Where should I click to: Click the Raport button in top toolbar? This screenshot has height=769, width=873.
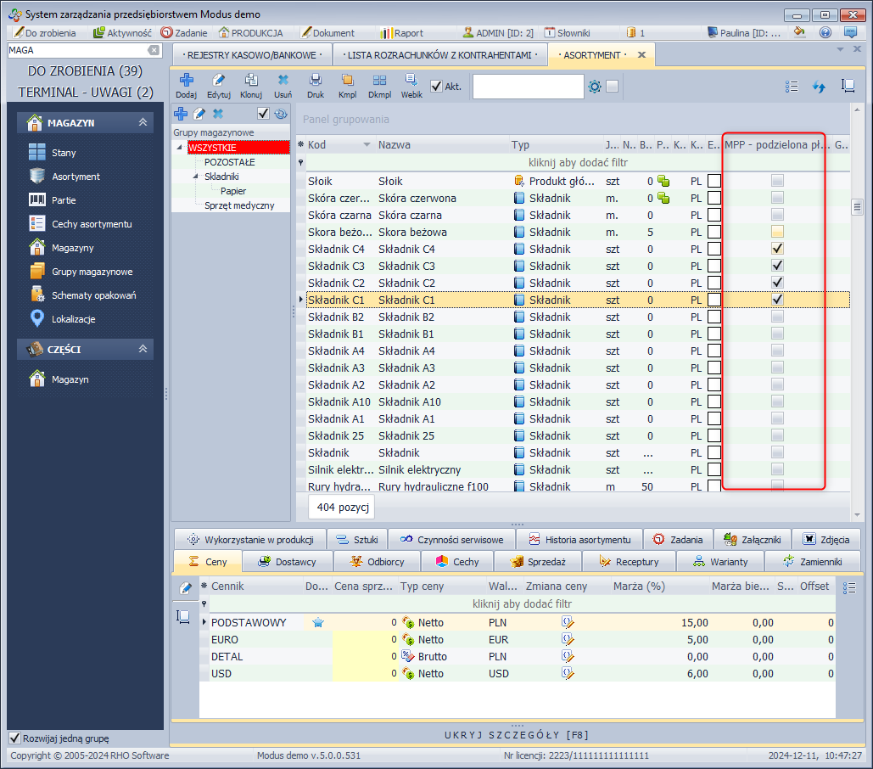(x=401, y=32)
